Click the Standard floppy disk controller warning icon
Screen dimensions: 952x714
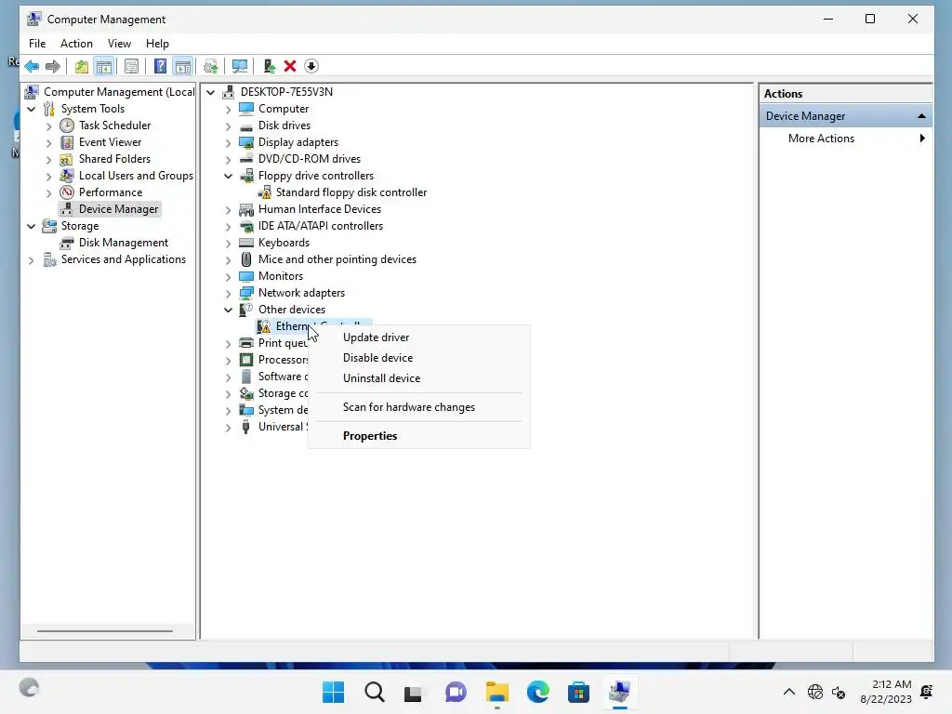click(x=265, y=192)
